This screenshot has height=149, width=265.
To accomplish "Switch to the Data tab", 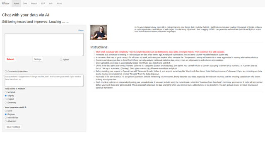I will (25, 3).
